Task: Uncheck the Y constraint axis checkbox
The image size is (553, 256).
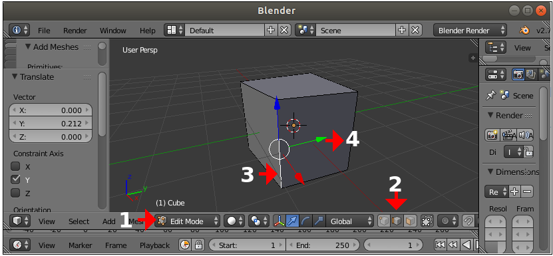Action: (15, 180)
